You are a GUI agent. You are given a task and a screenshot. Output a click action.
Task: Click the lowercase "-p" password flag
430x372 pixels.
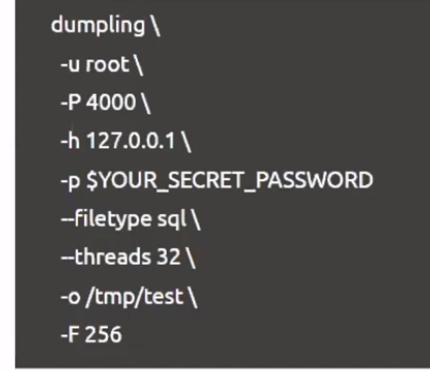tap(68, 180)
